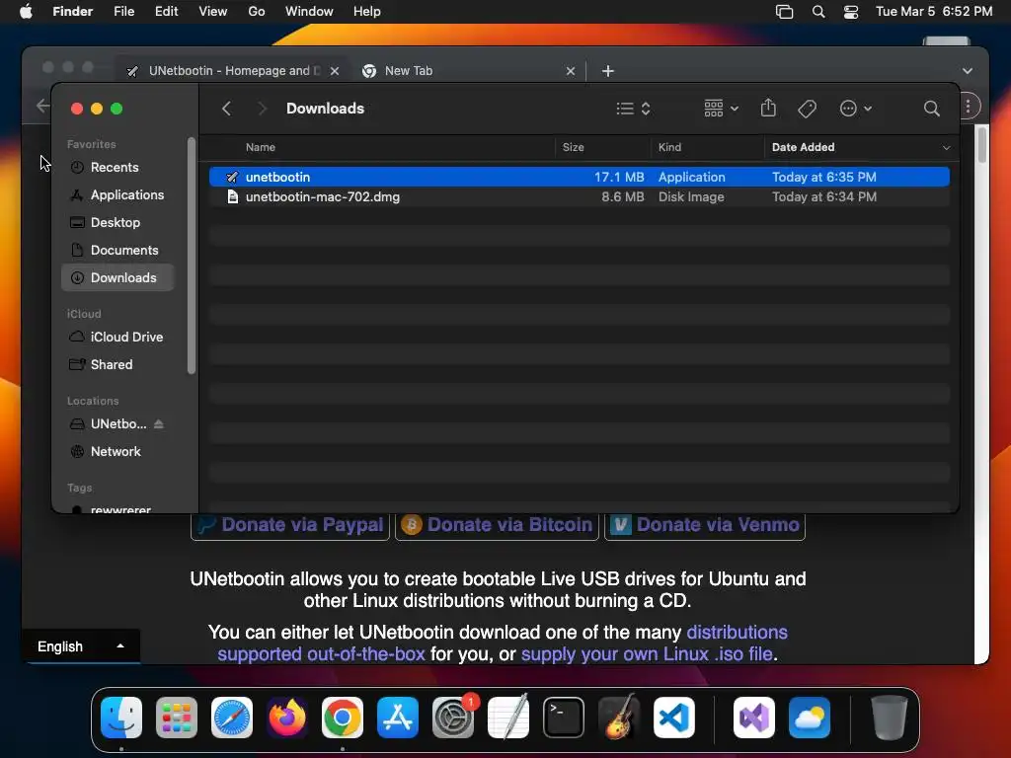Sort files by the Date Added column
The height and width of the screenshot is (758, 1011).
tap(803, 147)
